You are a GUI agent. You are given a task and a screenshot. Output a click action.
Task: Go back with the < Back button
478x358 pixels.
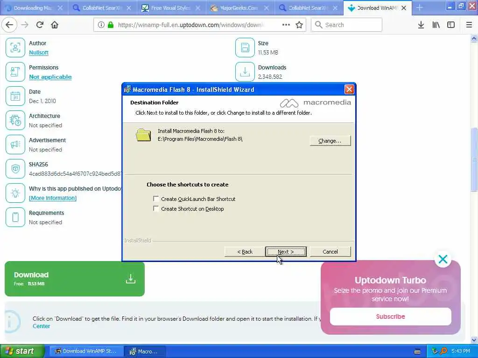(x=245, y=252)
